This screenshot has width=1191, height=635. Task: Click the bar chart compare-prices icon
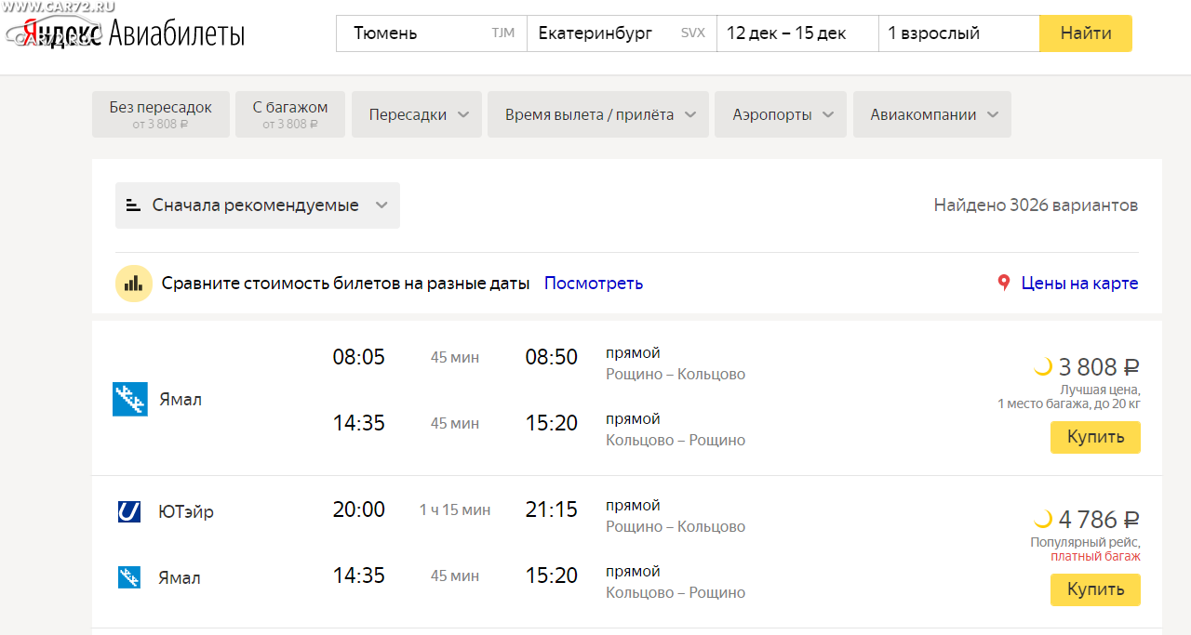pos(134,284)
